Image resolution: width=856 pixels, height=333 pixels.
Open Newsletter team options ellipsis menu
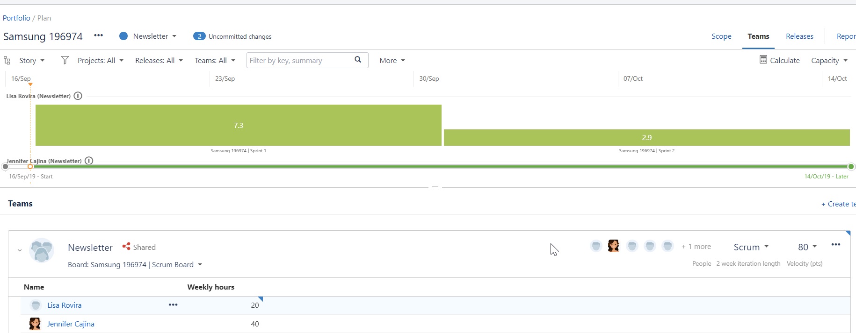point(836,245)
